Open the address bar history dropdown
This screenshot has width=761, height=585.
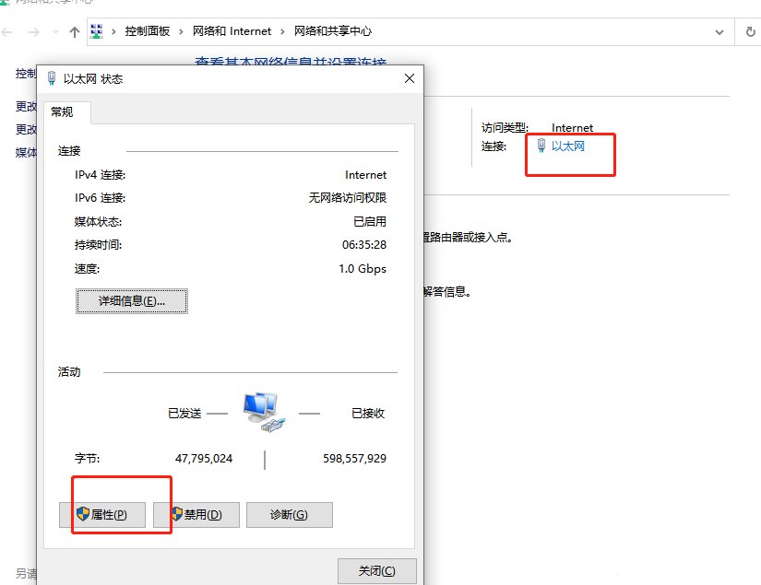720,31
